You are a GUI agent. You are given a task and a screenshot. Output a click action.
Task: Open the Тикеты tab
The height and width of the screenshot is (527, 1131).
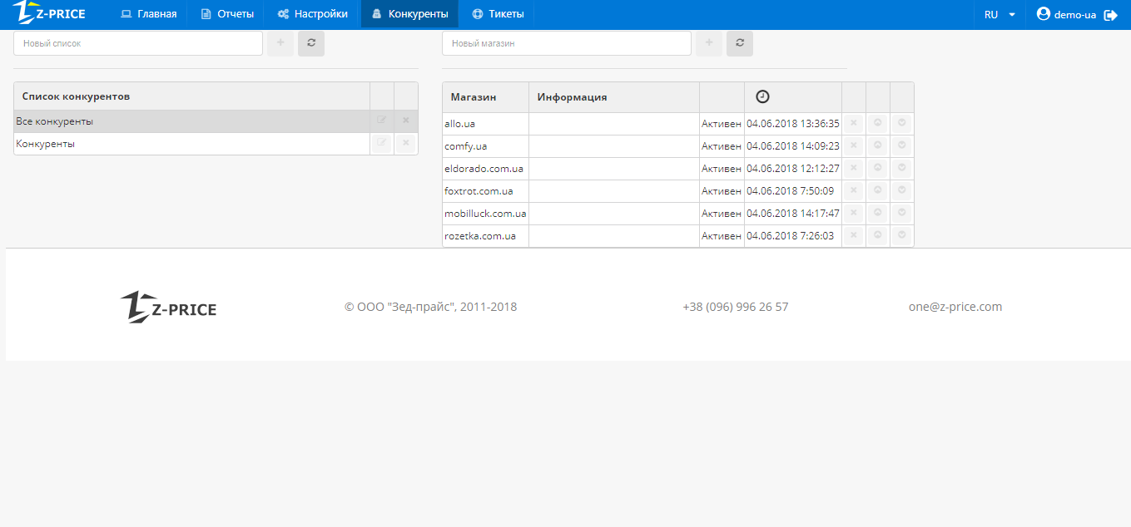(x=499, y=14)
